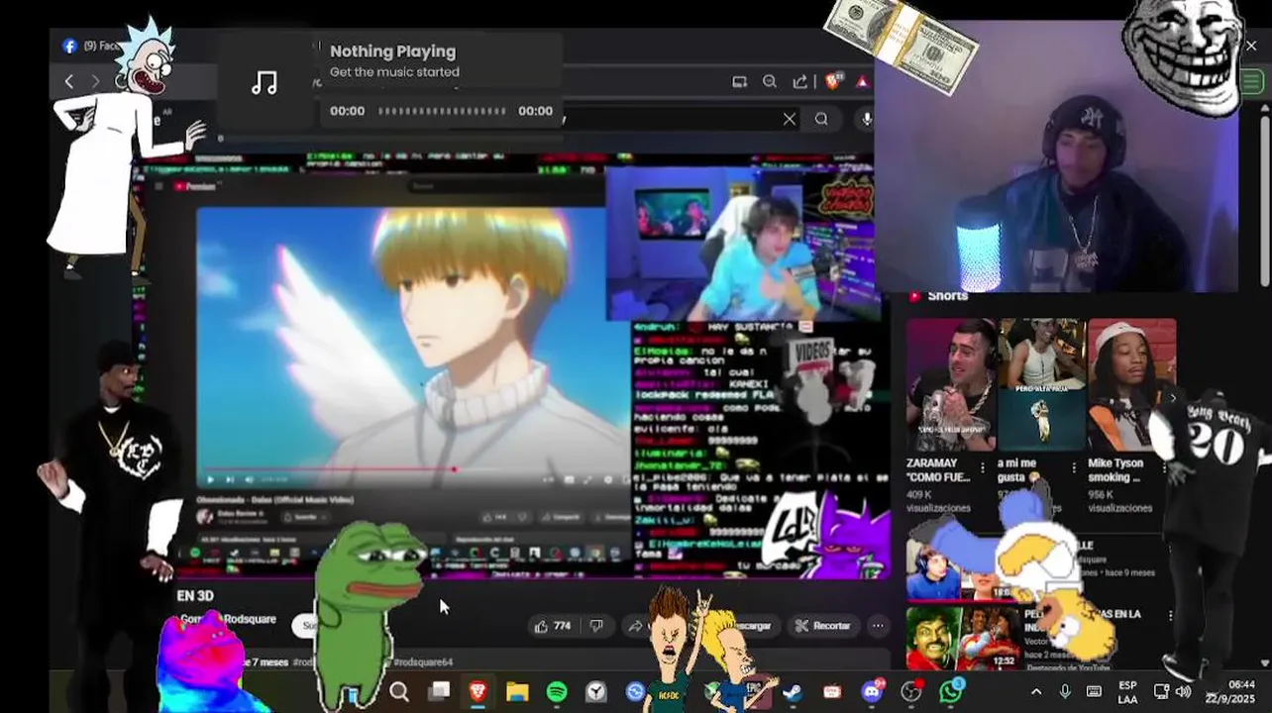1272x713 pixels.
Task: Open the Mike Tyson smoking short thumbnail
Action: [1131, 384]
